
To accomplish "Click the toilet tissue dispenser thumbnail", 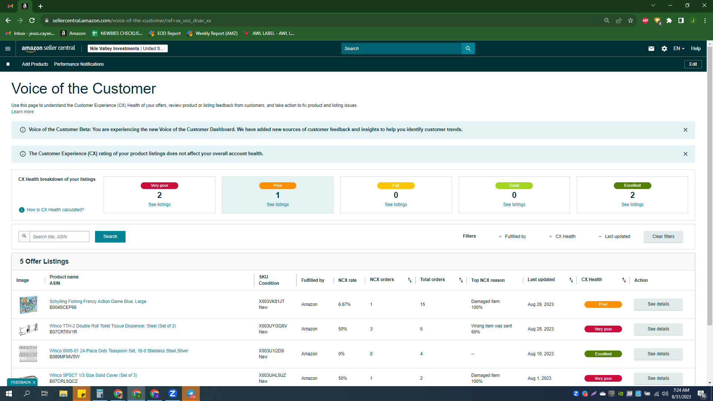I will click(28, 329).
